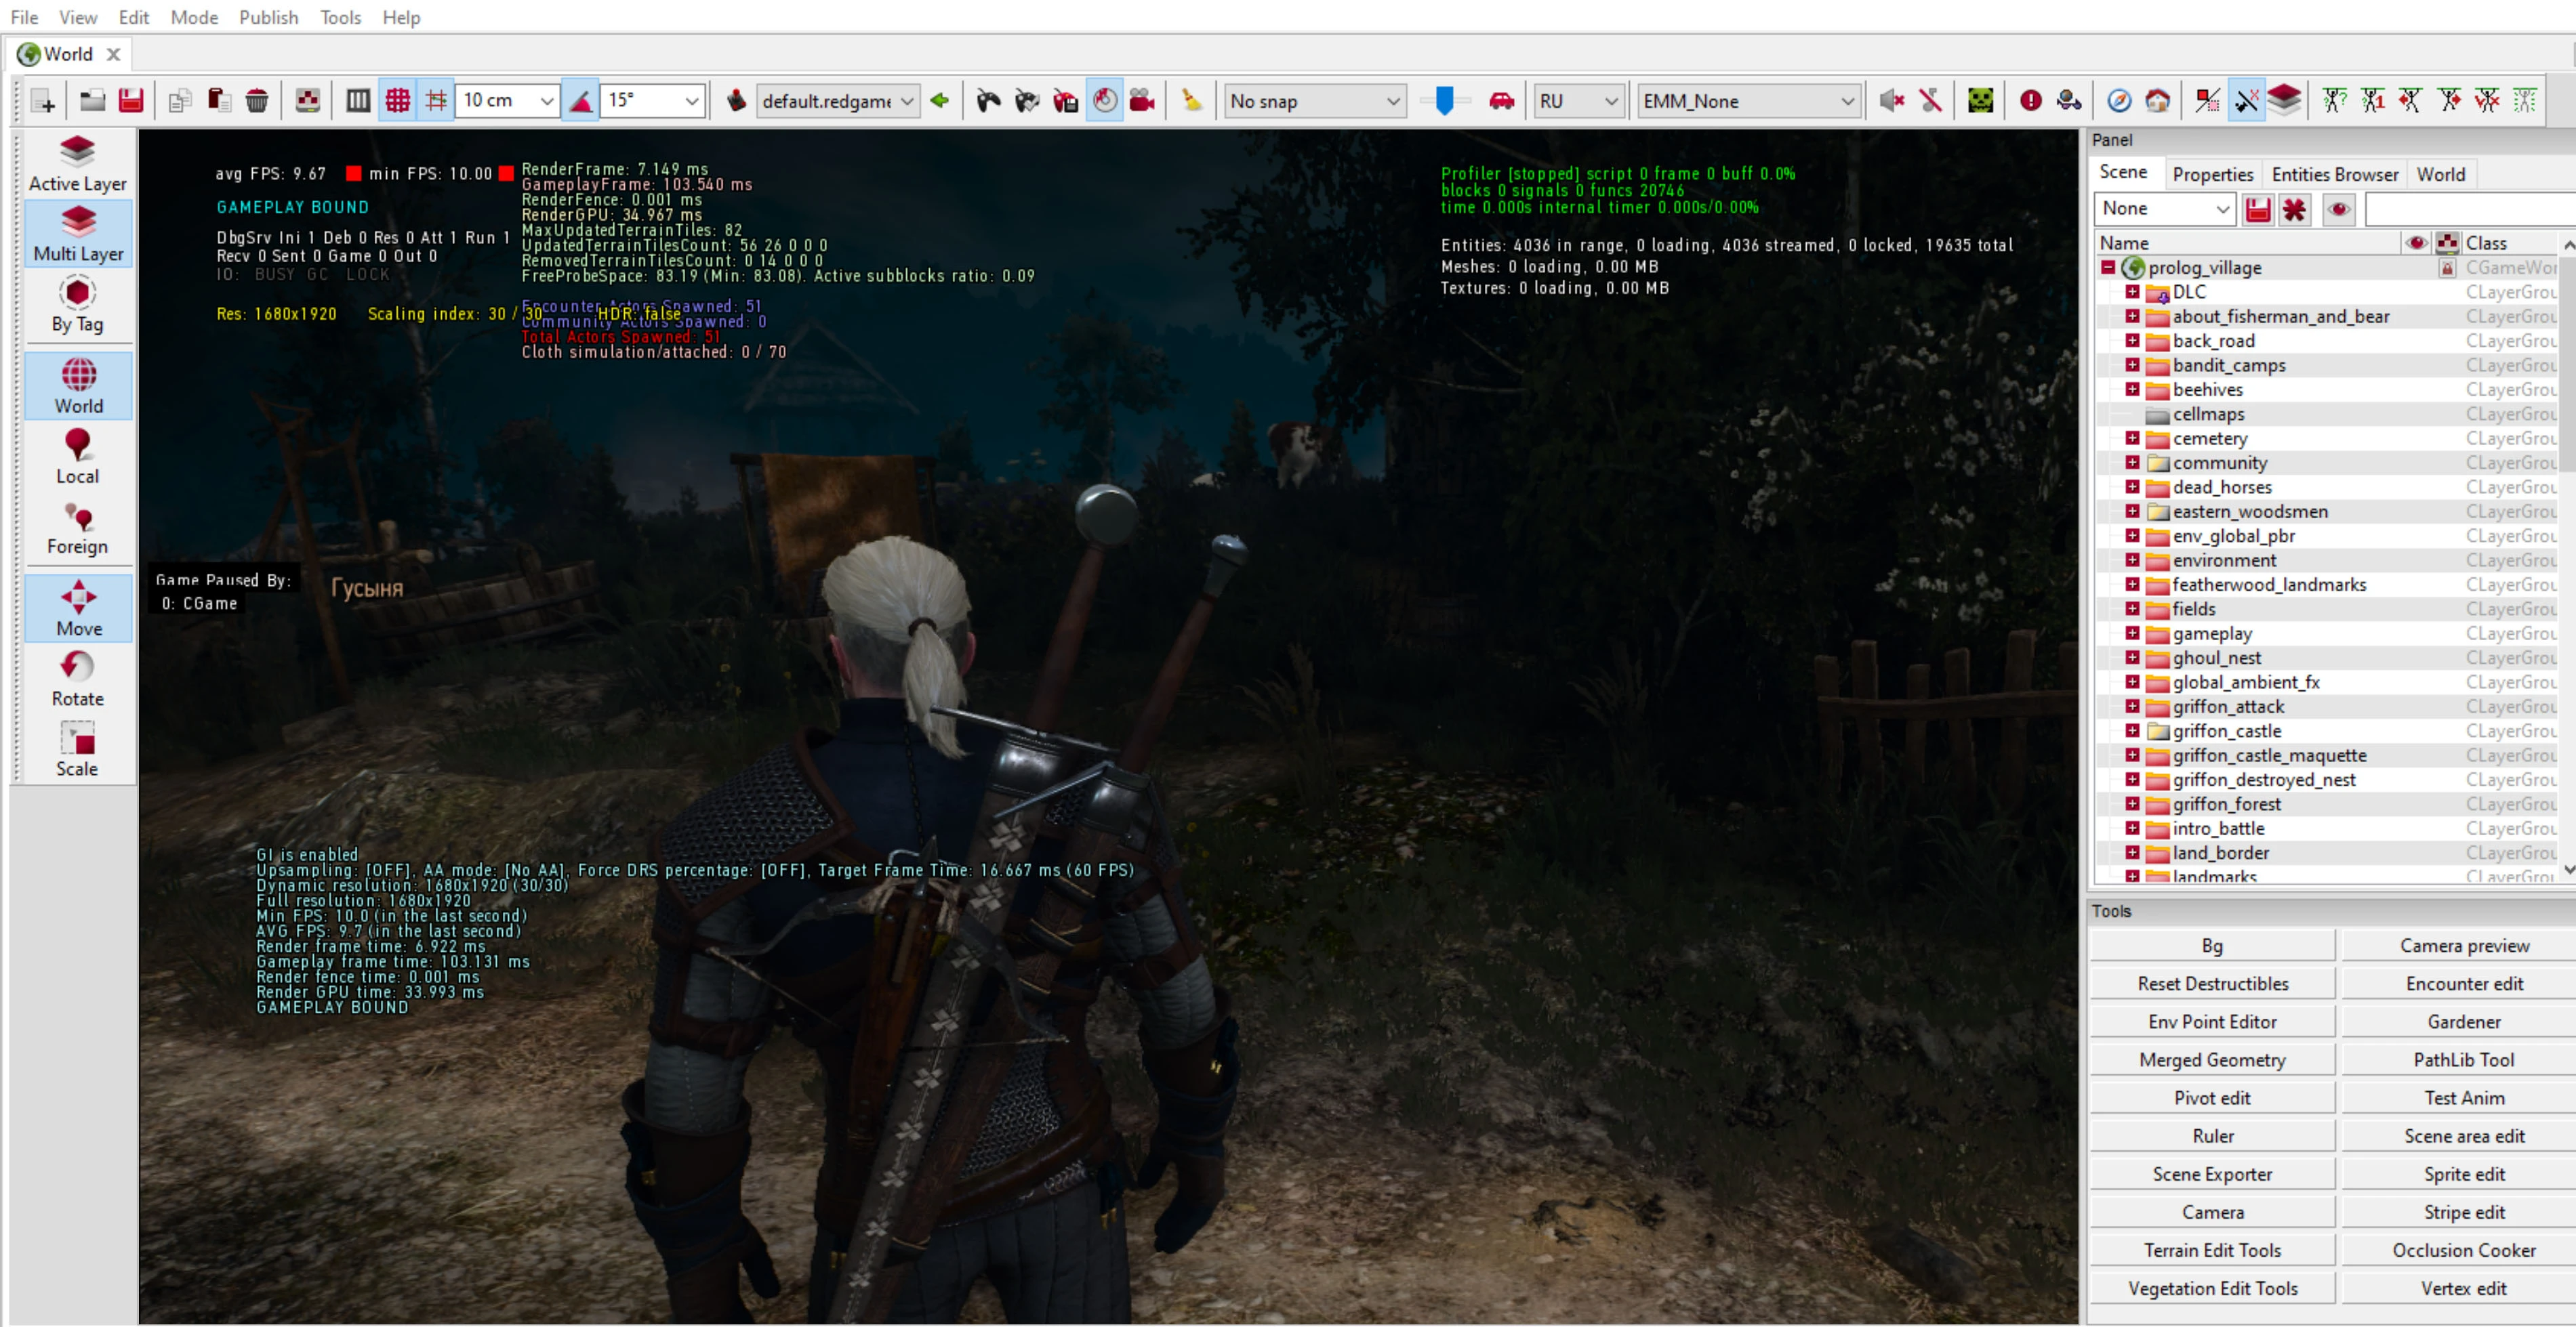This screenshot has height=1327, width=2576.
Task: Toggle the red grid snap button
Action: coord(398,101)
